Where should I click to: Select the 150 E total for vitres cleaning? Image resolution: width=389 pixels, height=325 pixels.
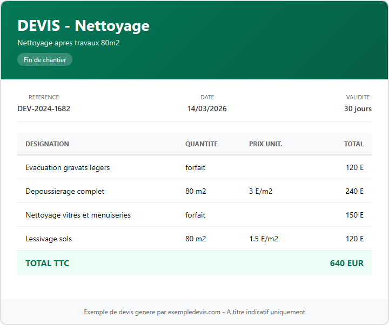coord(354,215)
